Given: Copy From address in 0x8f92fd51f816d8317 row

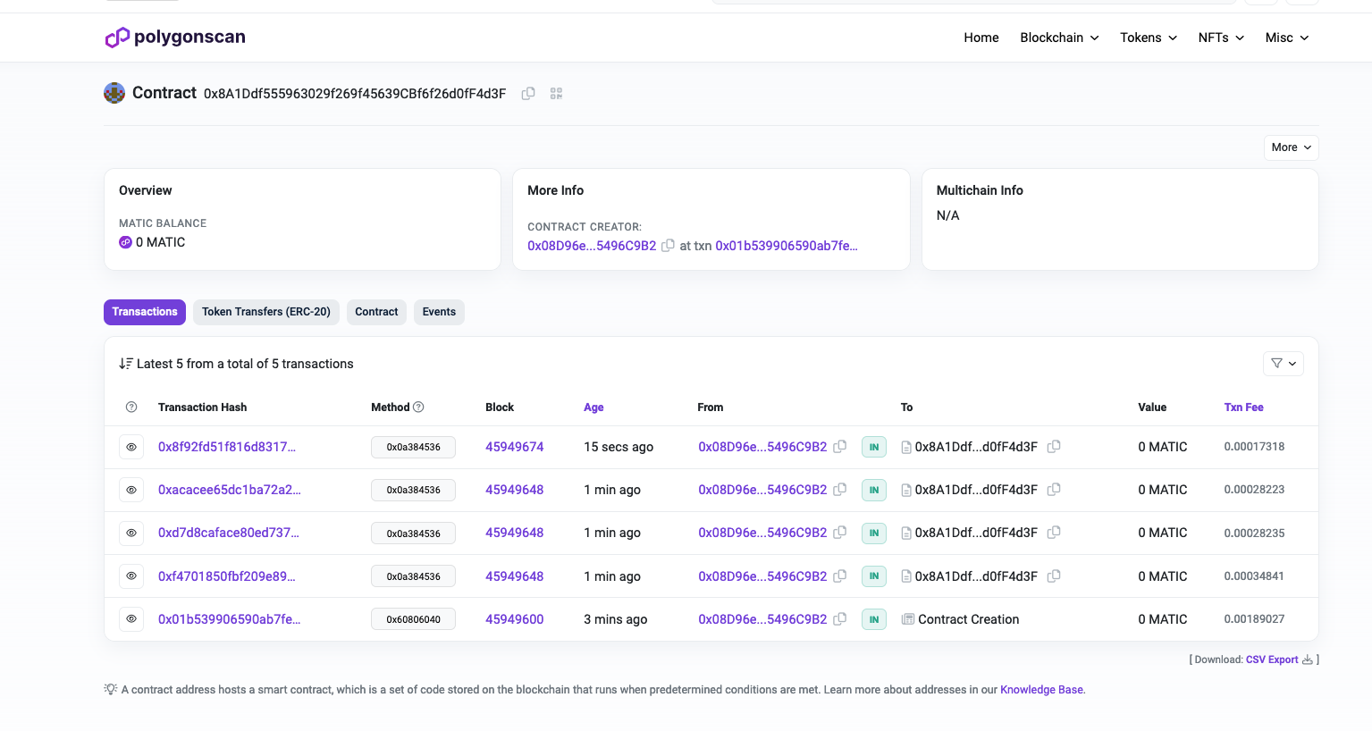Looking at the screenshot, I should click(x=840, y=446).
